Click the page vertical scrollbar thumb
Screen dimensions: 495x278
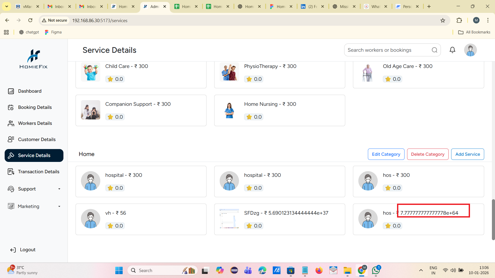[493, 219]
